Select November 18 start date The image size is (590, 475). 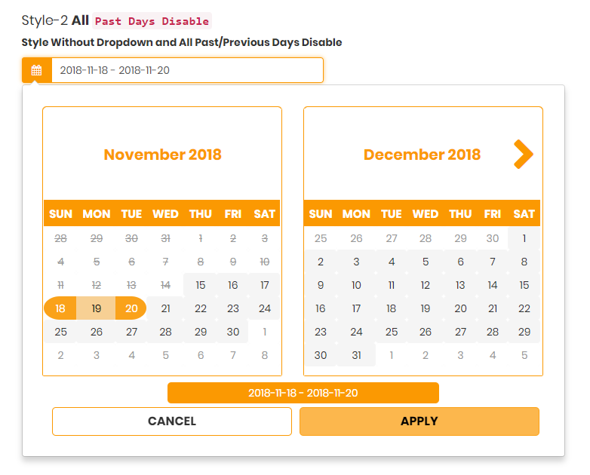coord(61,308)
